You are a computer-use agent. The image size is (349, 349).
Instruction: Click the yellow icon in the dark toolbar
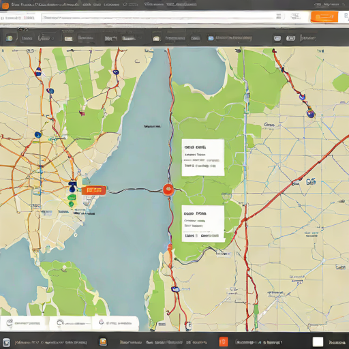click(68, 39)
